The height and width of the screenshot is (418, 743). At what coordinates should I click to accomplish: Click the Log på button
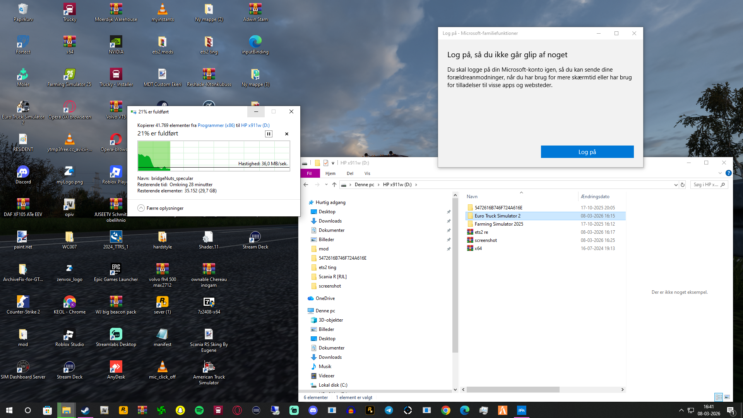(587, 152)
